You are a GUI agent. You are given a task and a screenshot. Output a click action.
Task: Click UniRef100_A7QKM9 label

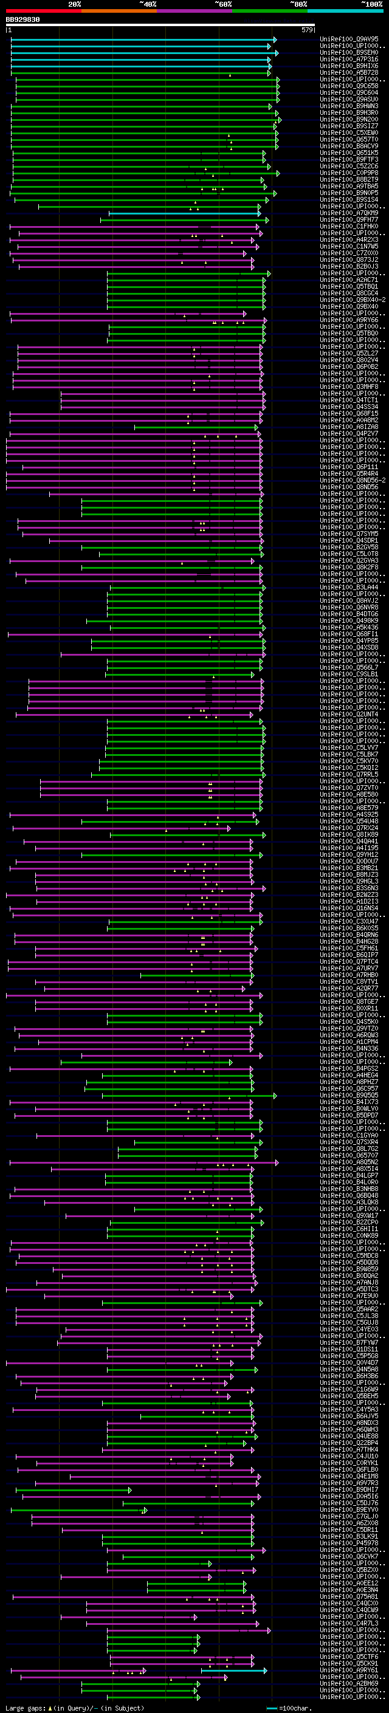pos(349,213)
